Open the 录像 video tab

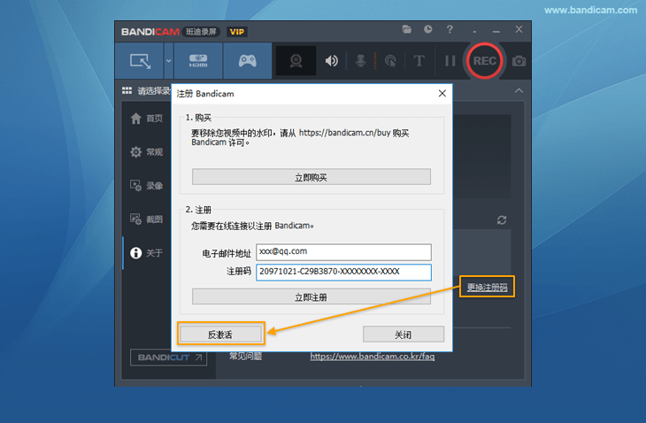click(x=147, y=186)
